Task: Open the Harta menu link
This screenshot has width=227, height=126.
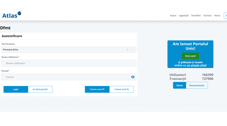Action: click(x=217, y=16)
